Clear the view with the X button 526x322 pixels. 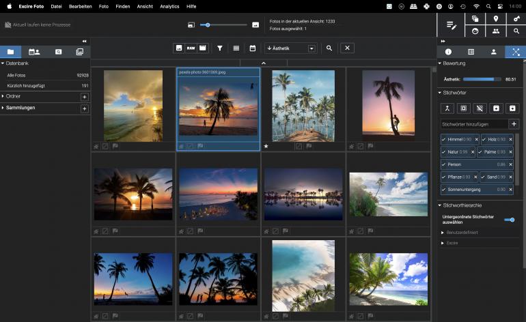point(347,48)
